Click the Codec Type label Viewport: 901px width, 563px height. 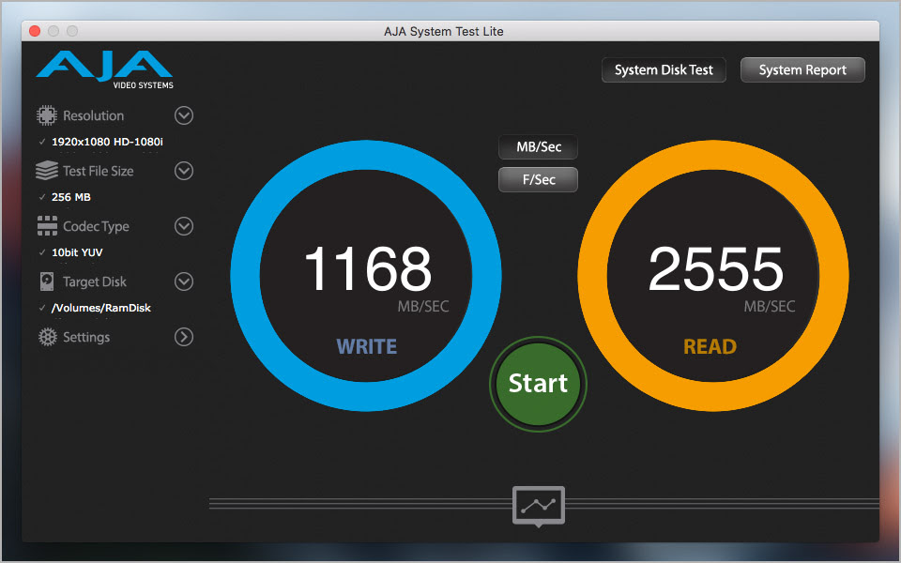point(96,226)
